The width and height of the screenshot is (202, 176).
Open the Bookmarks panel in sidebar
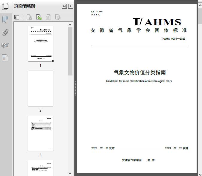[x=5, y=19]
